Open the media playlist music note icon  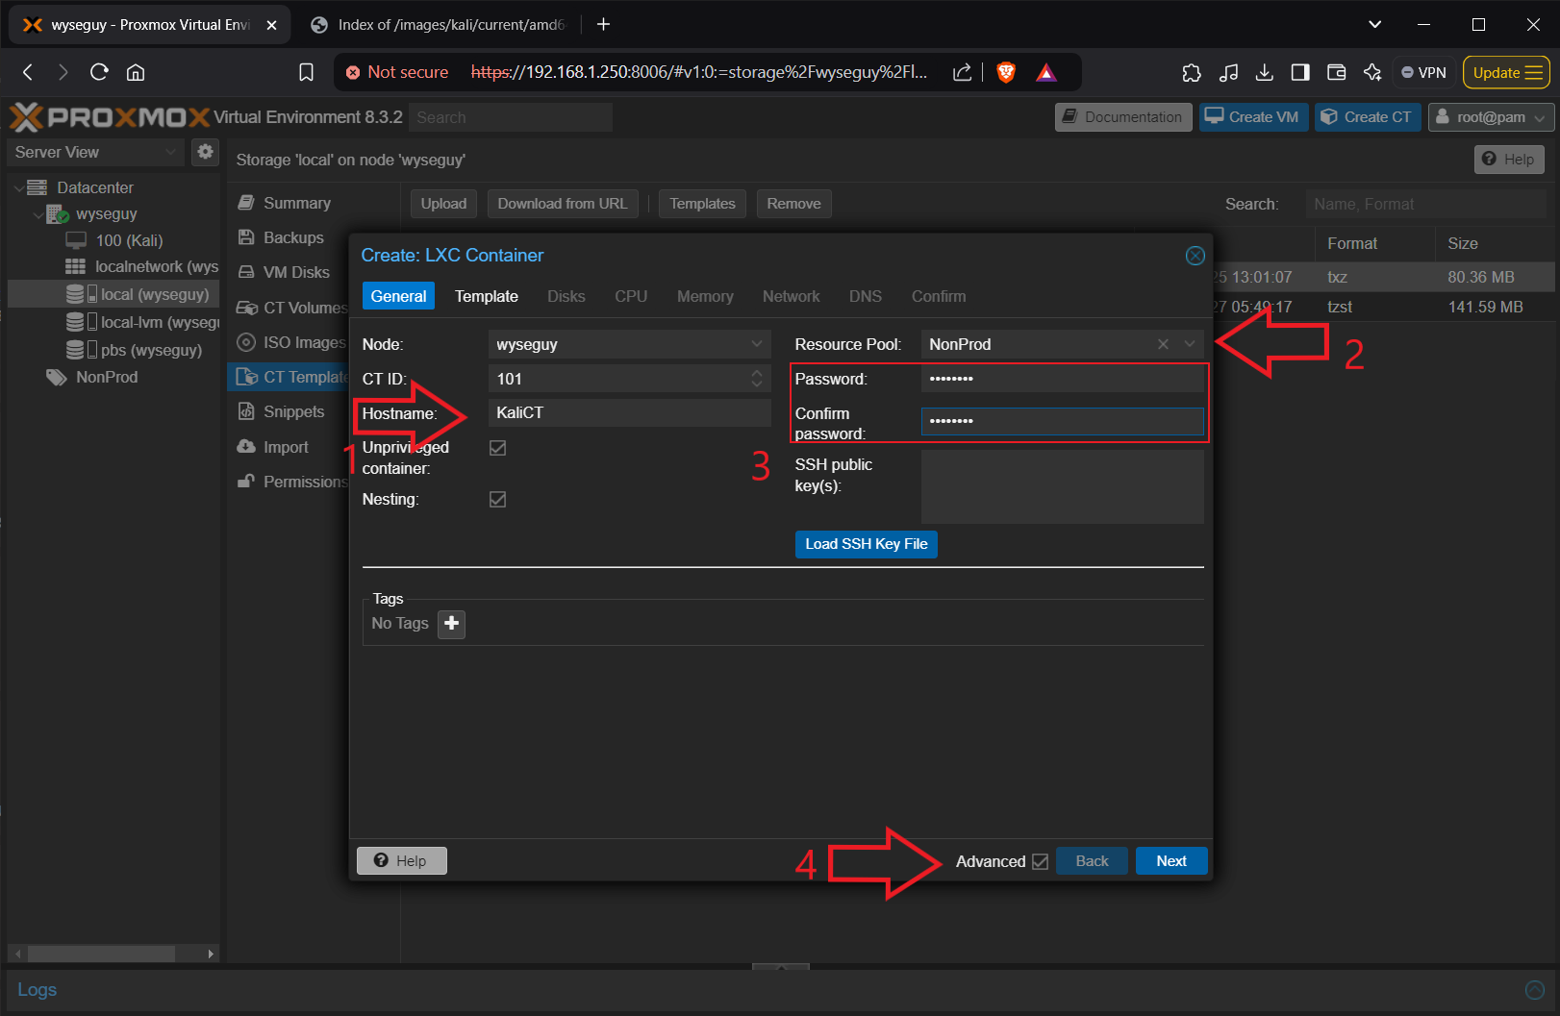(x=1228, y=72)
